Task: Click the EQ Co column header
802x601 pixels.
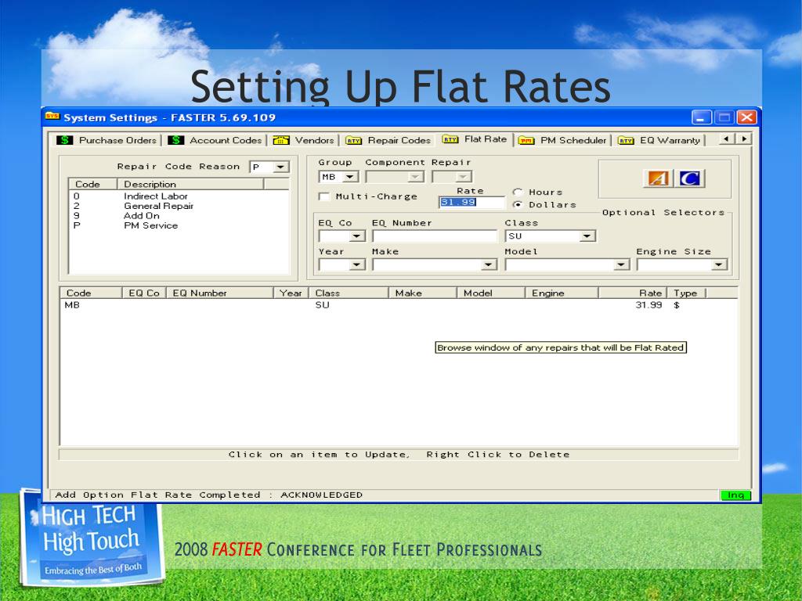Action: (144, 293)
